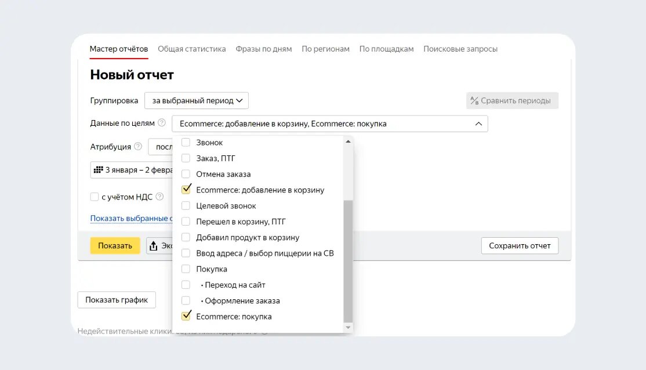Open Группировка dropdown за выбранный период

197,100
